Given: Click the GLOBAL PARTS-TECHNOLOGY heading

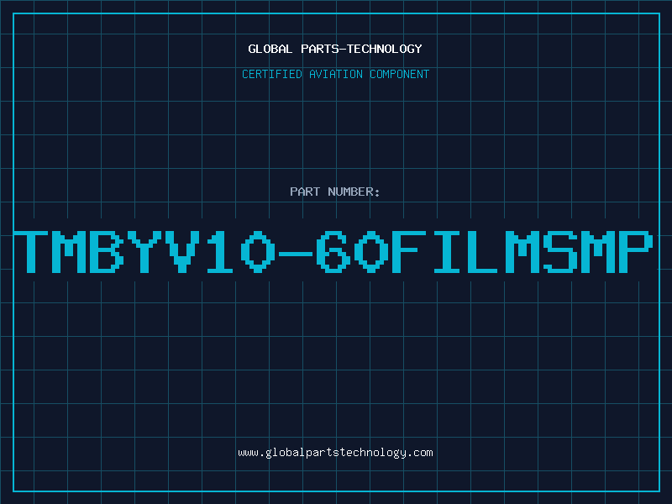Looking at the screenshot, I should click(x=335, y=49).
